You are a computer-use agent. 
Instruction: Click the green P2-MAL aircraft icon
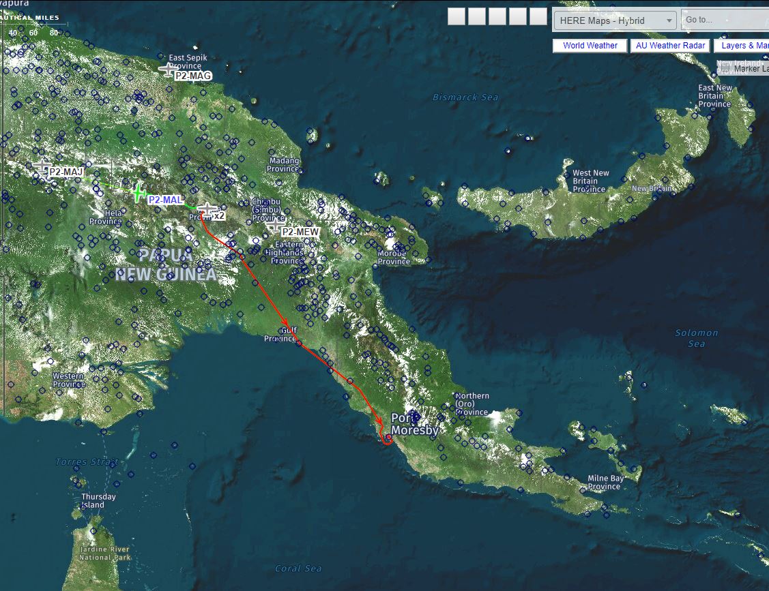pos(139,193)
